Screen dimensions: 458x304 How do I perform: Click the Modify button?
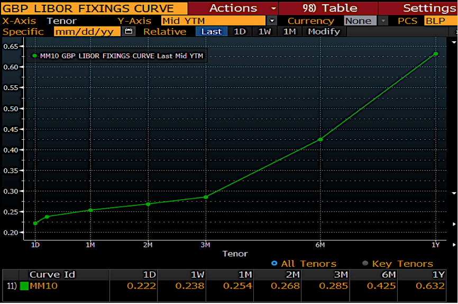coord(324,32)
